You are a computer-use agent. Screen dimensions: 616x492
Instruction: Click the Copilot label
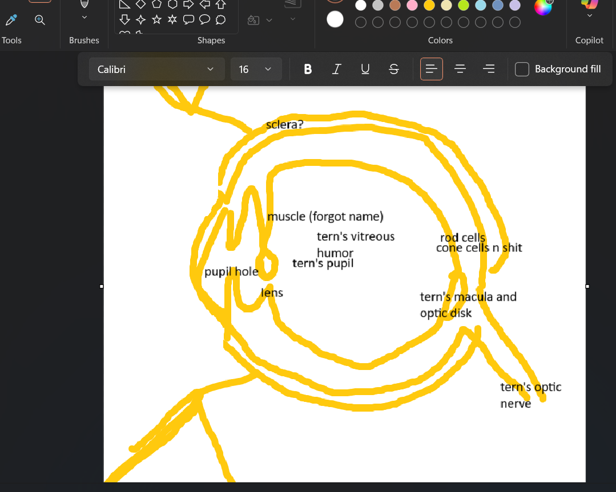tap(589, 40)
